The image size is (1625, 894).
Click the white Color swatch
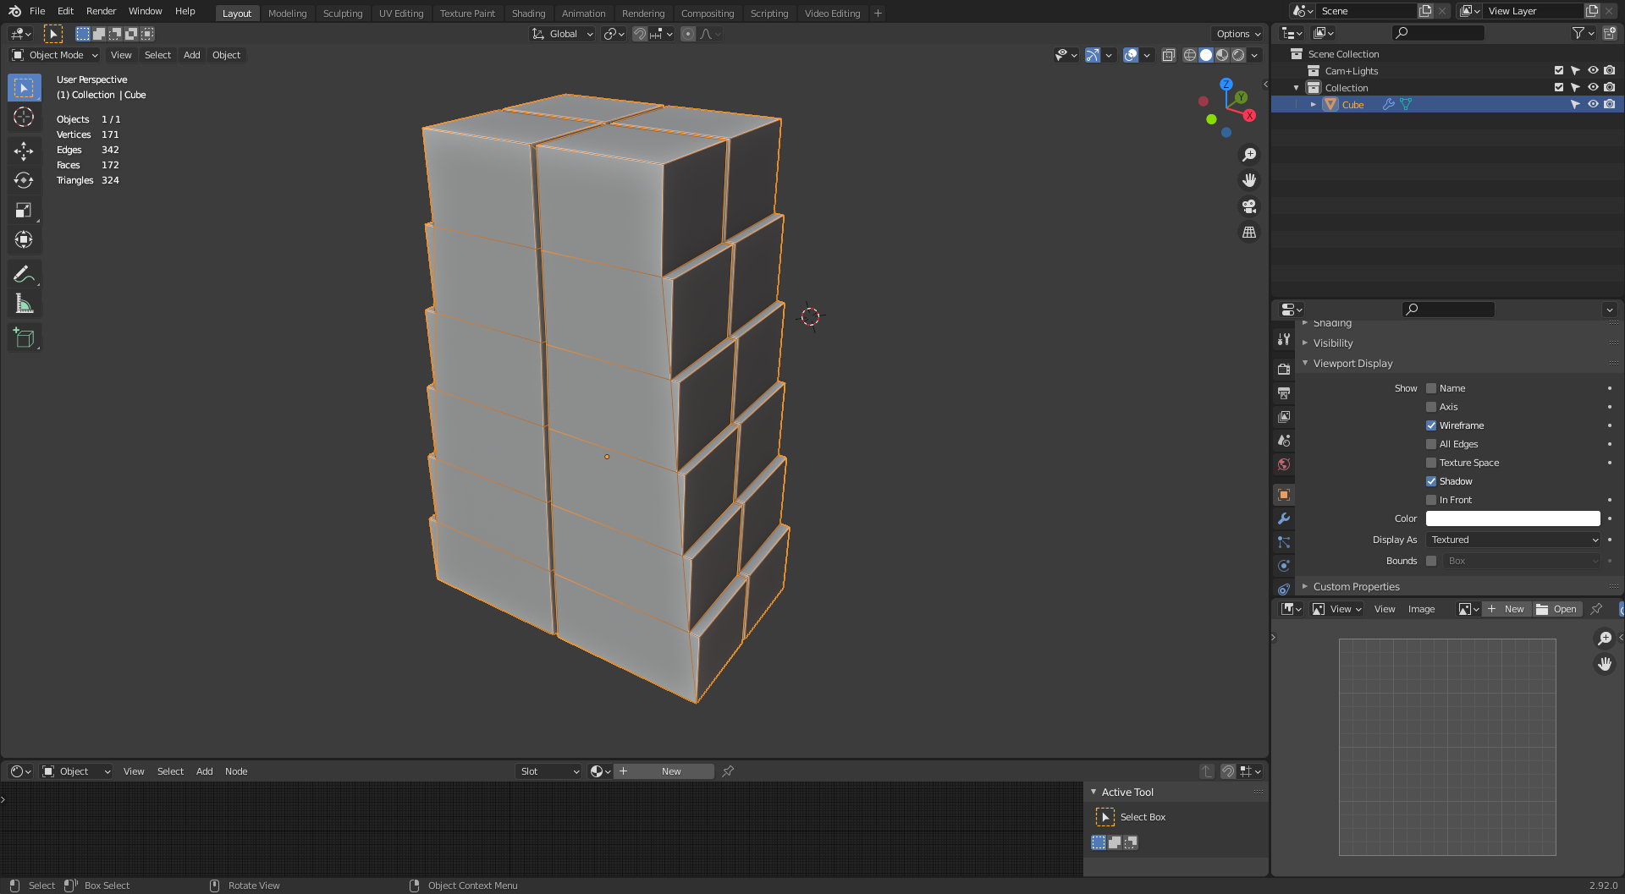[1512, 518]
